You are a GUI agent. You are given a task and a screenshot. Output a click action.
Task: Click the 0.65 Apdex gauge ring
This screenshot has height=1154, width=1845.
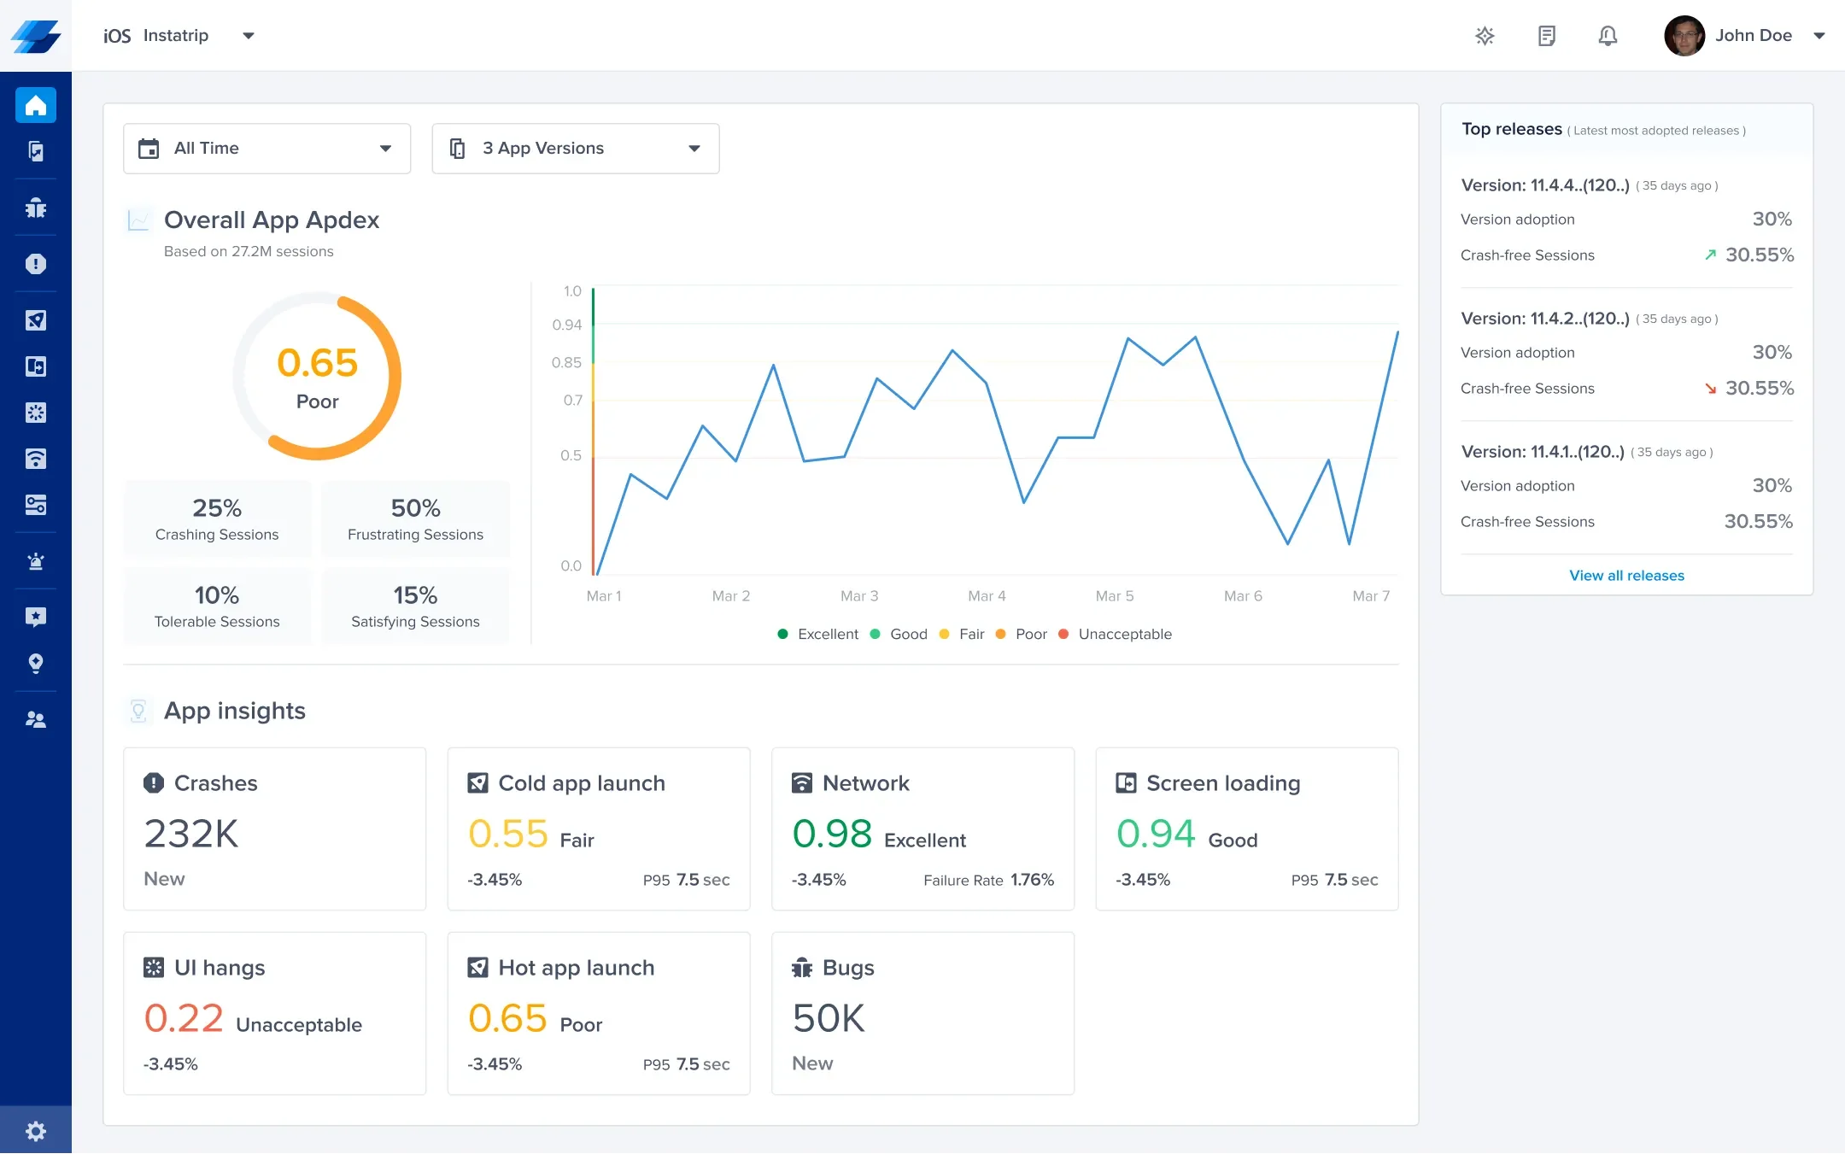(317, 376)
